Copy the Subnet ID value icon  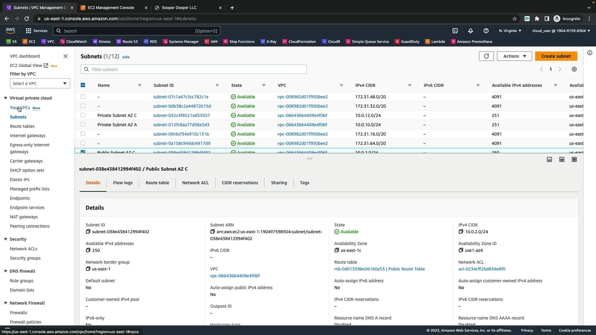[88, 232]
